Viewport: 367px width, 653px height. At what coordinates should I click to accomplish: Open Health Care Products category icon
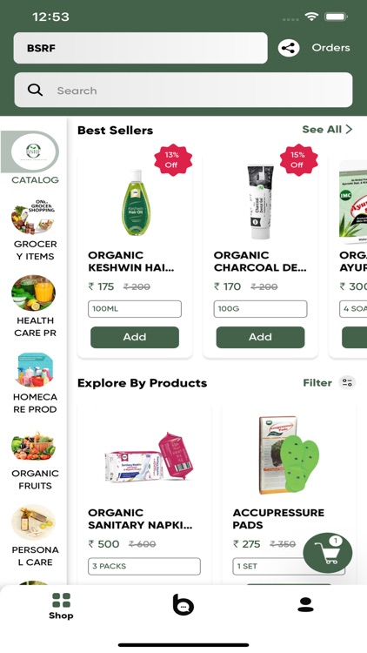click(33, 293)
